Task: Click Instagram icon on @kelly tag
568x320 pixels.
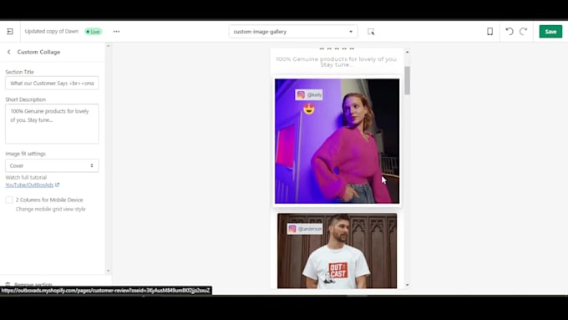Action: tap(301, 95)
